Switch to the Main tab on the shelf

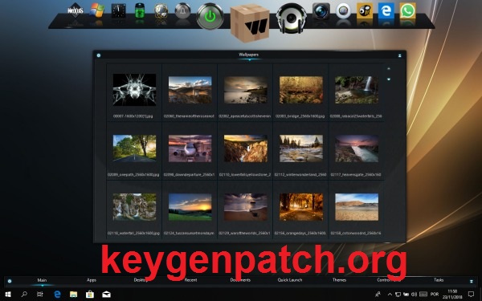pyautogui.click(x=42, y=280)
